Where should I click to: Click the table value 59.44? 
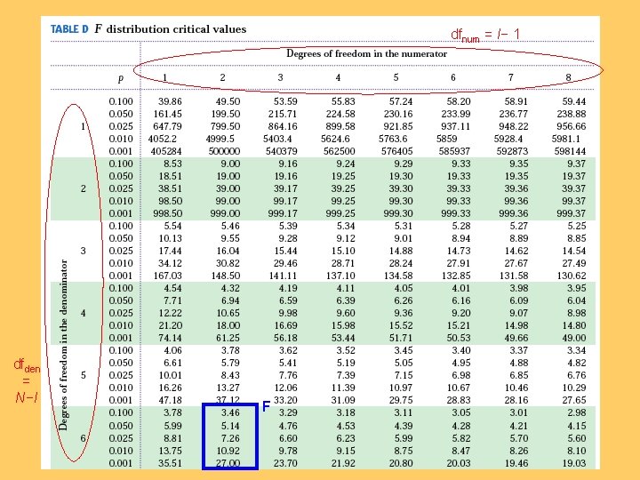[x=574, y=101]
